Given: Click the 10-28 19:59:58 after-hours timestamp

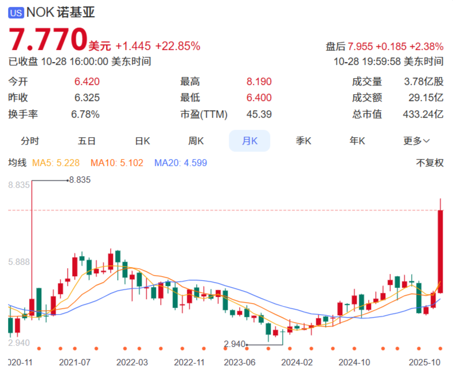Looking at the screenshot, I should [x=389, y=61].
